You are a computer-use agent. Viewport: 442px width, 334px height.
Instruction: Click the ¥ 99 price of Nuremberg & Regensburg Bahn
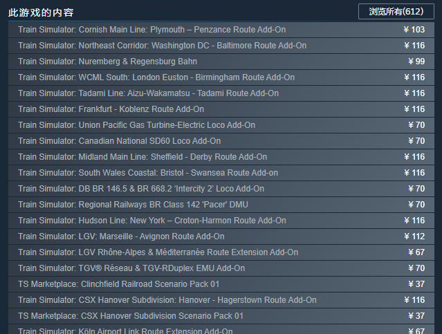pyautogui.click(x=416, y=62)
